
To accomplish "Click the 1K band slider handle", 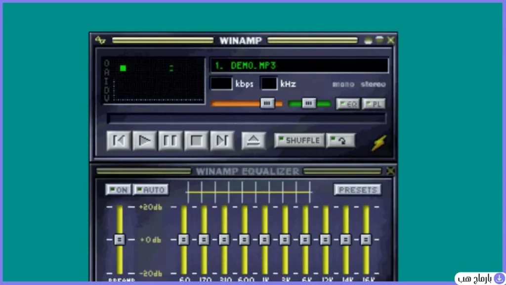I will [x=265, y=239].
